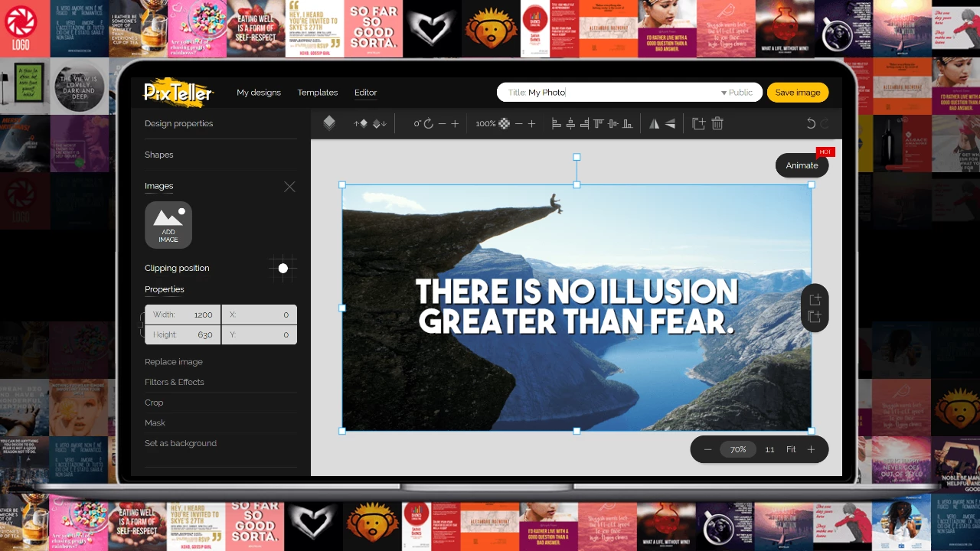This screenshot has height=551, width=980.
Task: Flip the image vertically
Action: (x=670, y=123)
